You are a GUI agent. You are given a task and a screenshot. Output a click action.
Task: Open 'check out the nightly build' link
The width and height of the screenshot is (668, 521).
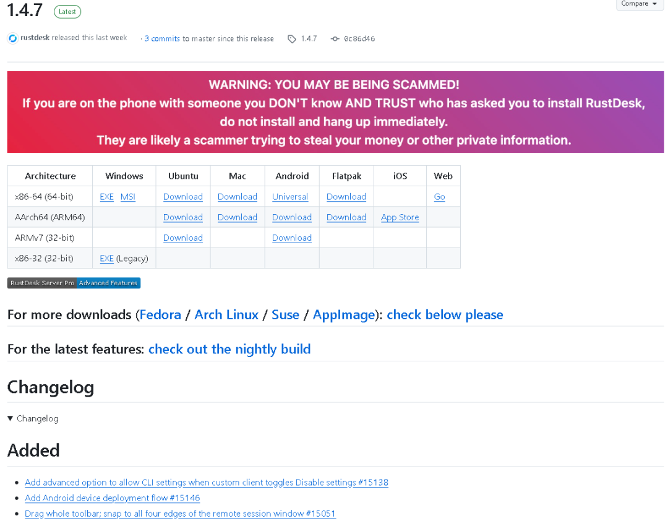(x=229, y=349)
